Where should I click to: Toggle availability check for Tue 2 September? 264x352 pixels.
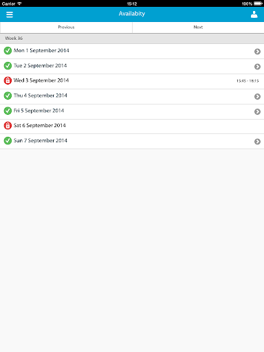[x=8, y=66]
